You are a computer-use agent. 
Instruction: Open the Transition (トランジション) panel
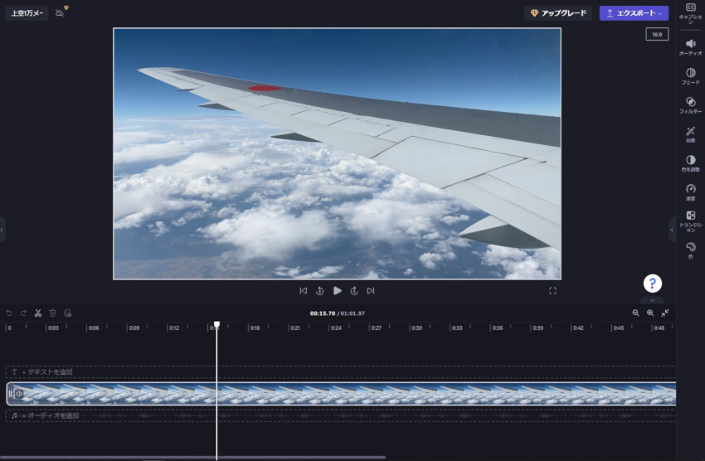pyautogui.click(x=690, y=221)
